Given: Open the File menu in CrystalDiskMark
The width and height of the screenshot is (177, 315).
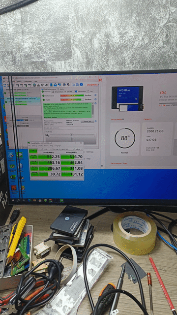Looking at the screenshot, I should tap(29, 146).
